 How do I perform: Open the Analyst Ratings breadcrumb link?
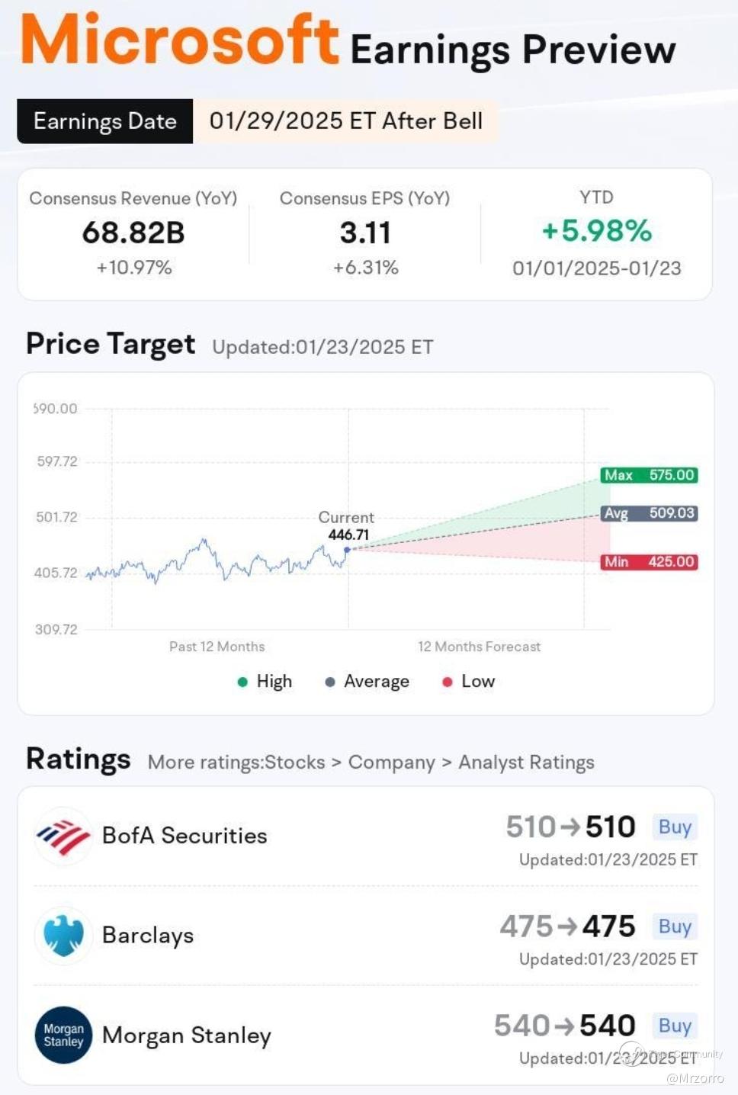pyautogui.click(x=526, y=763)
